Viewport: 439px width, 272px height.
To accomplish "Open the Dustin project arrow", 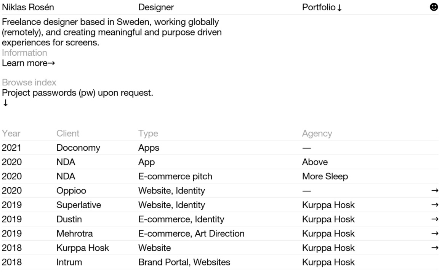I will (x=435, y=219).
